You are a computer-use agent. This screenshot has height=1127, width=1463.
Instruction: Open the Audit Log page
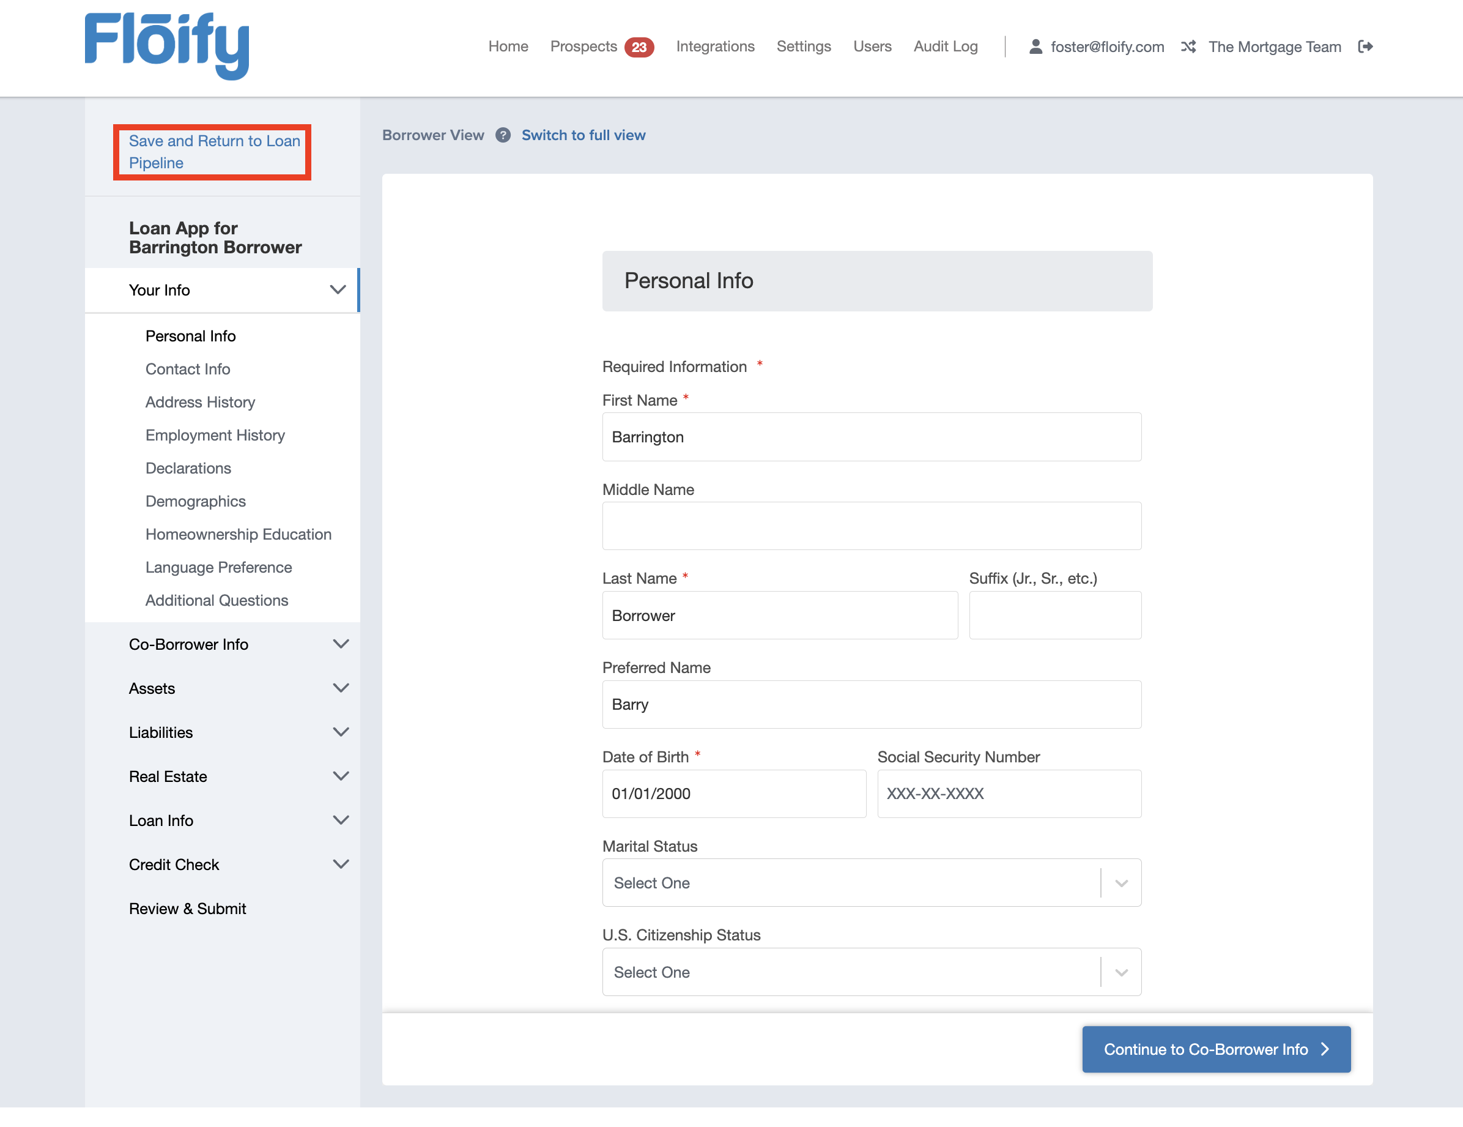[x=945, y=46]
